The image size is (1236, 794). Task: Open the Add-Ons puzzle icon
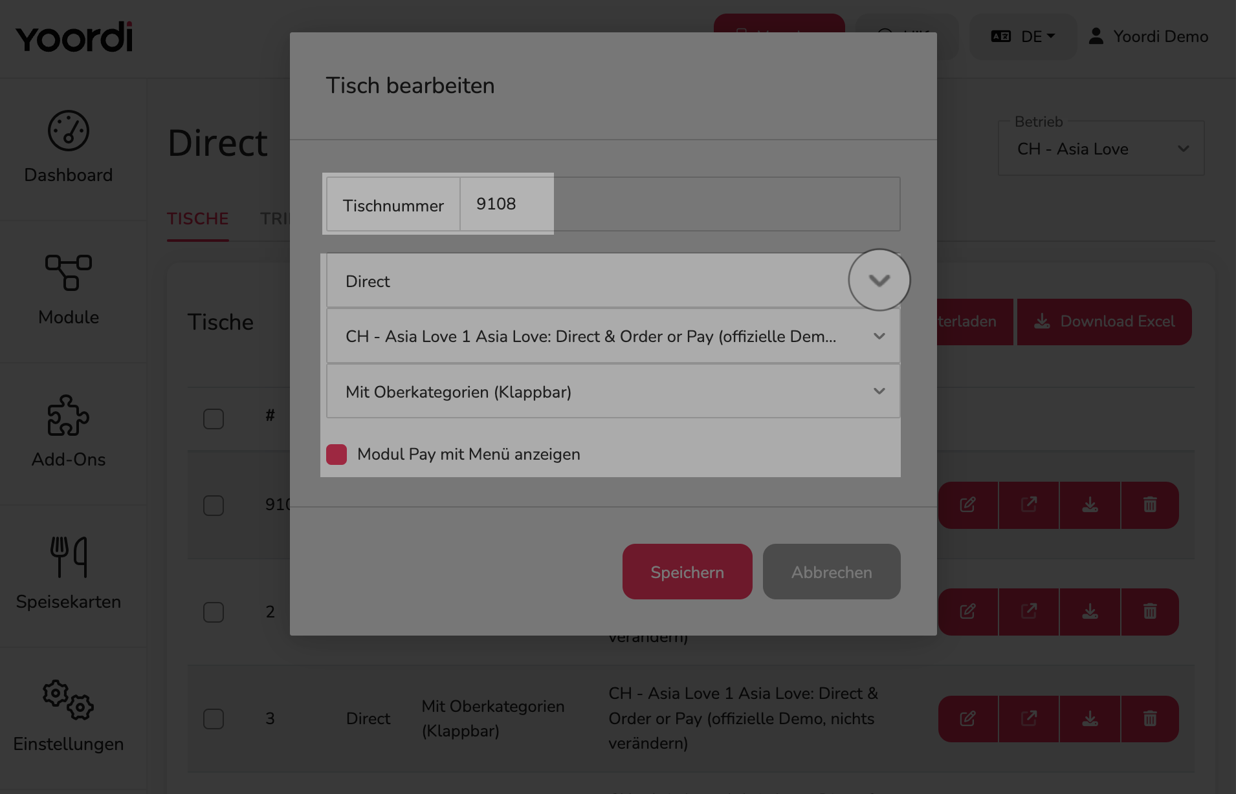coord(68,415)
